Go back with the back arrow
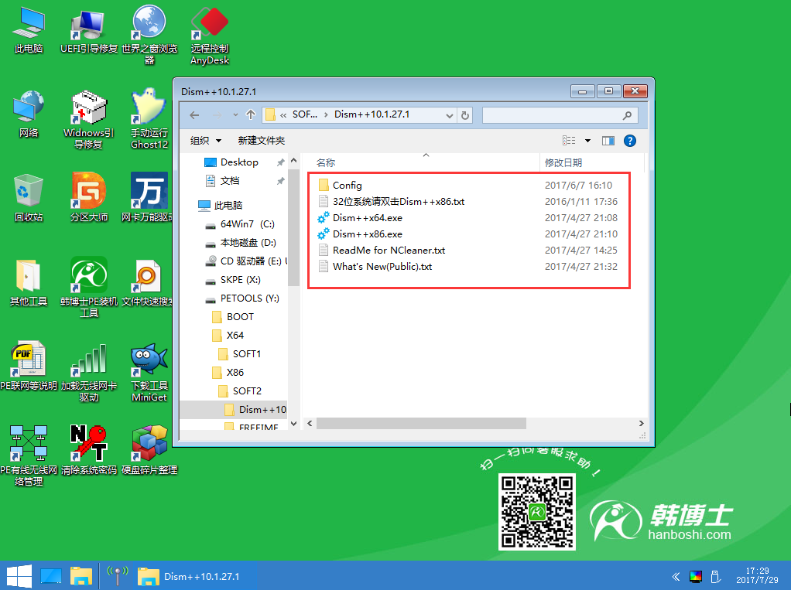This screenshot has height=590, width=791. [x=194, y=115]
